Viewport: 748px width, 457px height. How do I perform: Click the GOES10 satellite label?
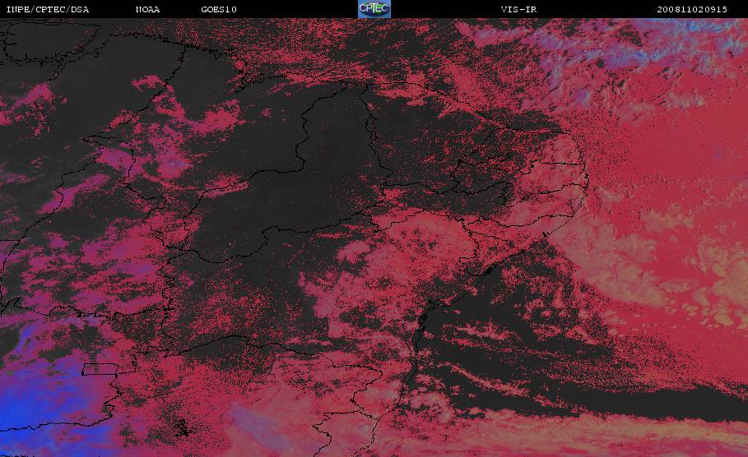tap(219, 10)
